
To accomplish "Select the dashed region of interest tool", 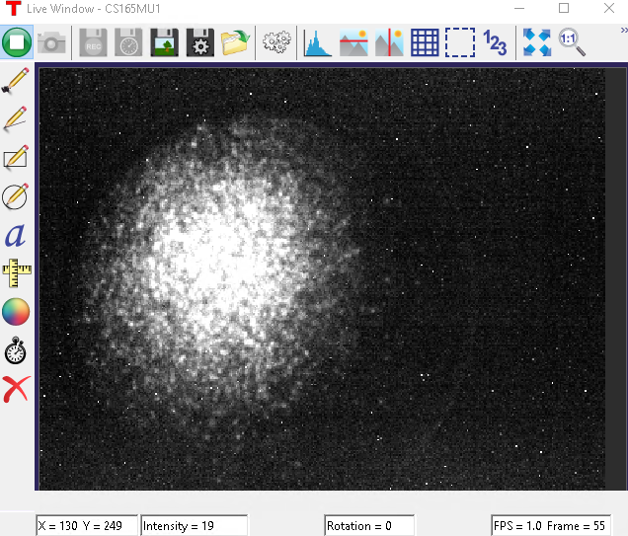I will pos(460,42).
